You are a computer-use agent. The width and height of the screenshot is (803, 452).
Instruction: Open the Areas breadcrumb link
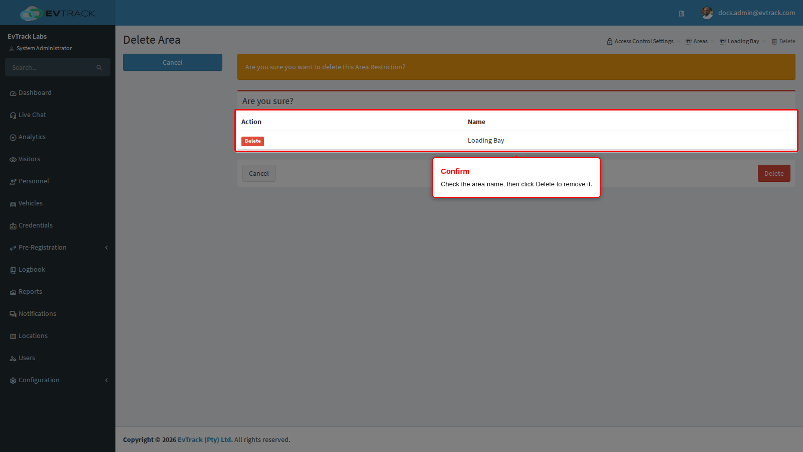(701, 41)
